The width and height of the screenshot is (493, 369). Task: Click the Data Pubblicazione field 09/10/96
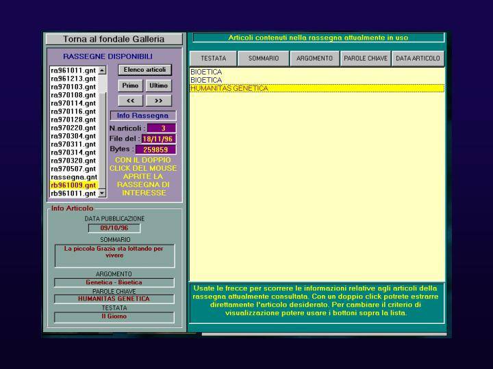114,228
